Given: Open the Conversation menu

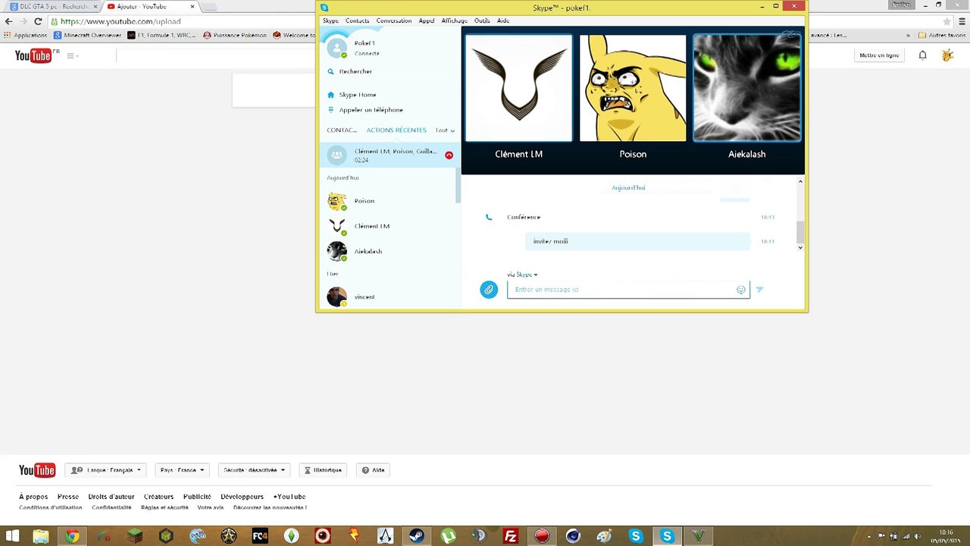Looking at the screenshot, I should (394, 20).
